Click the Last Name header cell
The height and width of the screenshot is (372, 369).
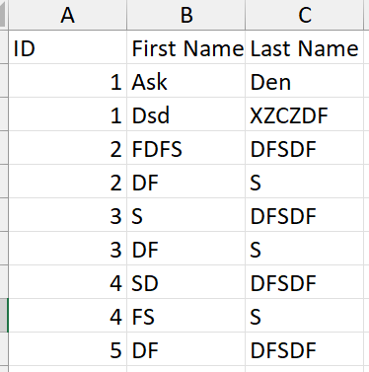tap(305, 47)
